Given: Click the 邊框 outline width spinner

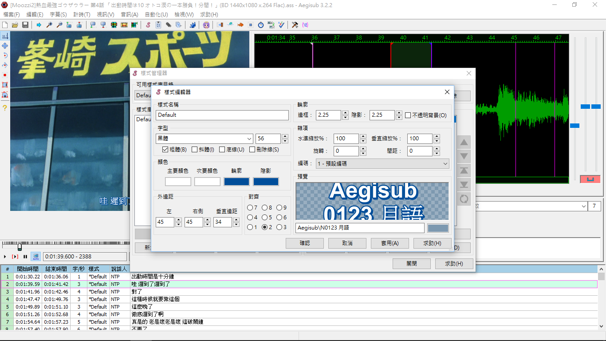Looking at the screenshot, I should [x=345, y=115].
